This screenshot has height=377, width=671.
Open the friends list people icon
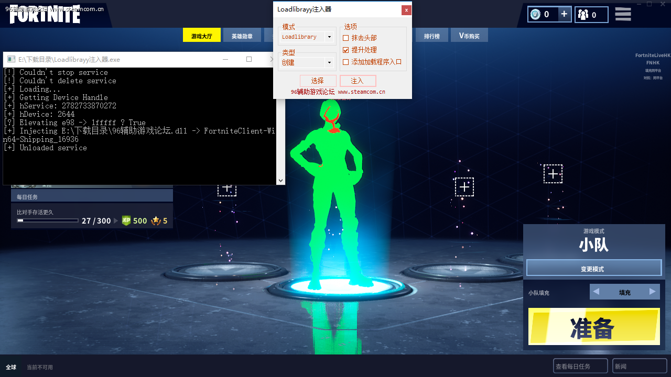pyautogui.click(x=583, y=15)
